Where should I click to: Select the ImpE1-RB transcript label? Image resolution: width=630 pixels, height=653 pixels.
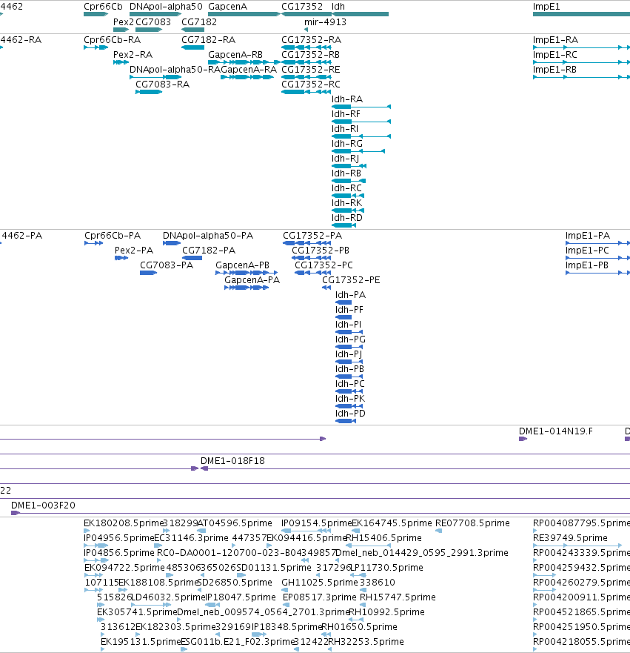(x=554, y=70)
